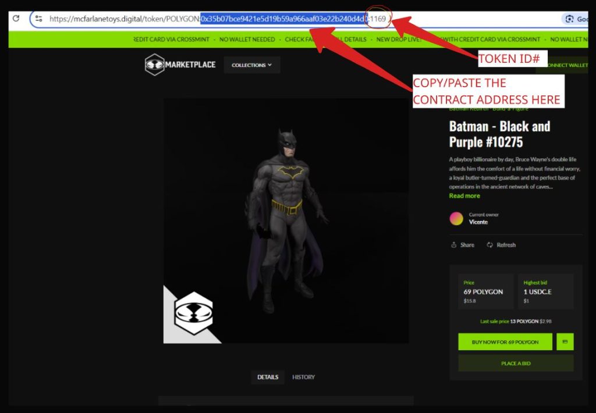This screenshot has width=596, height=413.
Task: Expand the Collections dropdown
Action: point(251,65)
